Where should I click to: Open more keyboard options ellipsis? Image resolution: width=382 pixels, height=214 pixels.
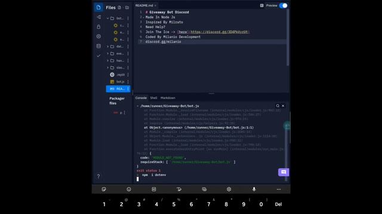coord(279,189)
